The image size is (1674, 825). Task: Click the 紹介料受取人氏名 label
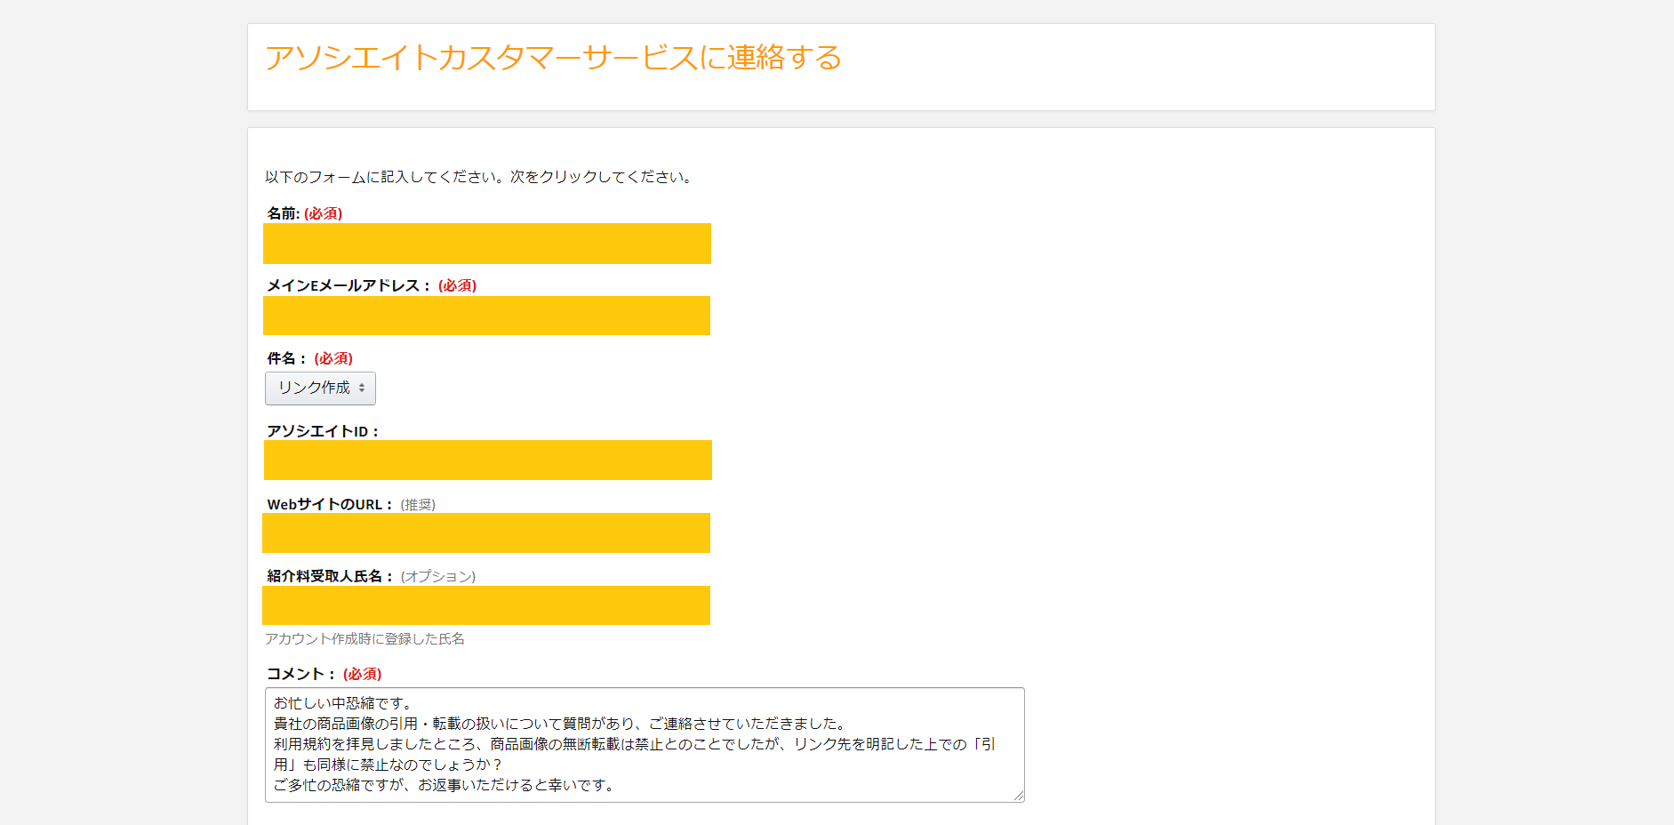pos(330,576)
